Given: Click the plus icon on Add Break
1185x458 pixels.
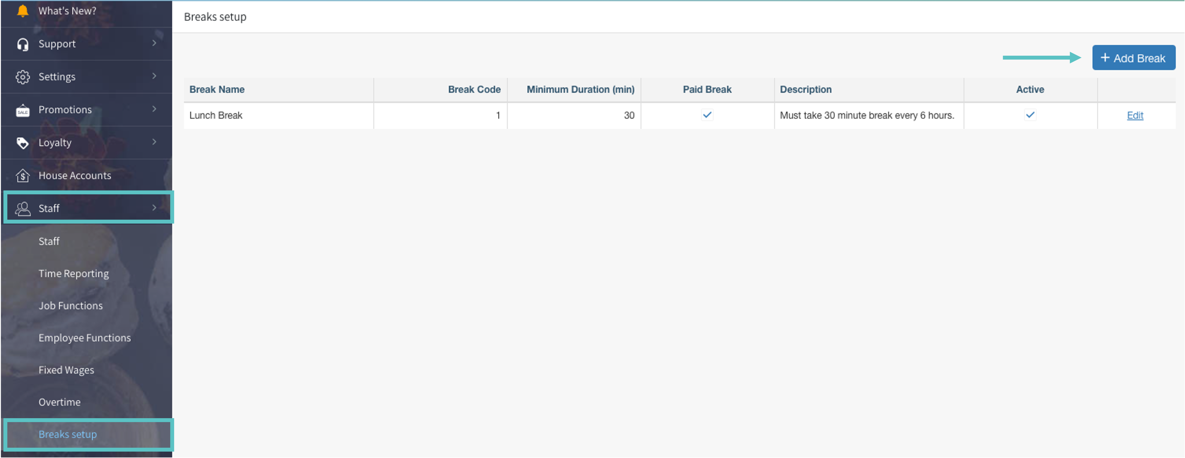Looking at the screenshot, I should (1105, 58).
